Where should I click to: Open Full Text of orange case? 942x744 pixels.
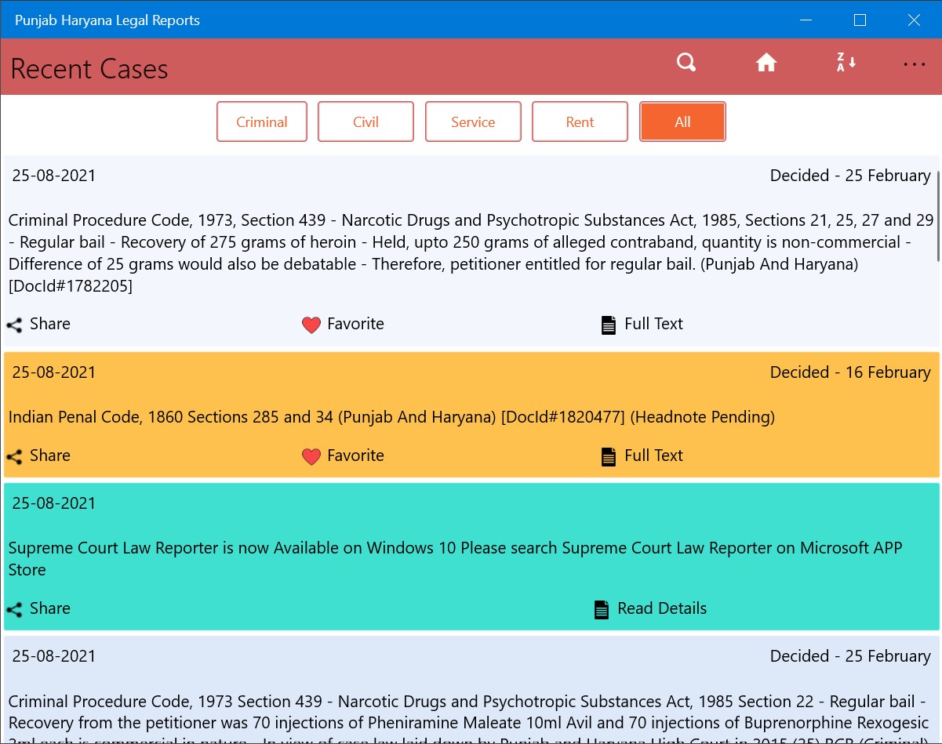click(x=642, y=455)
